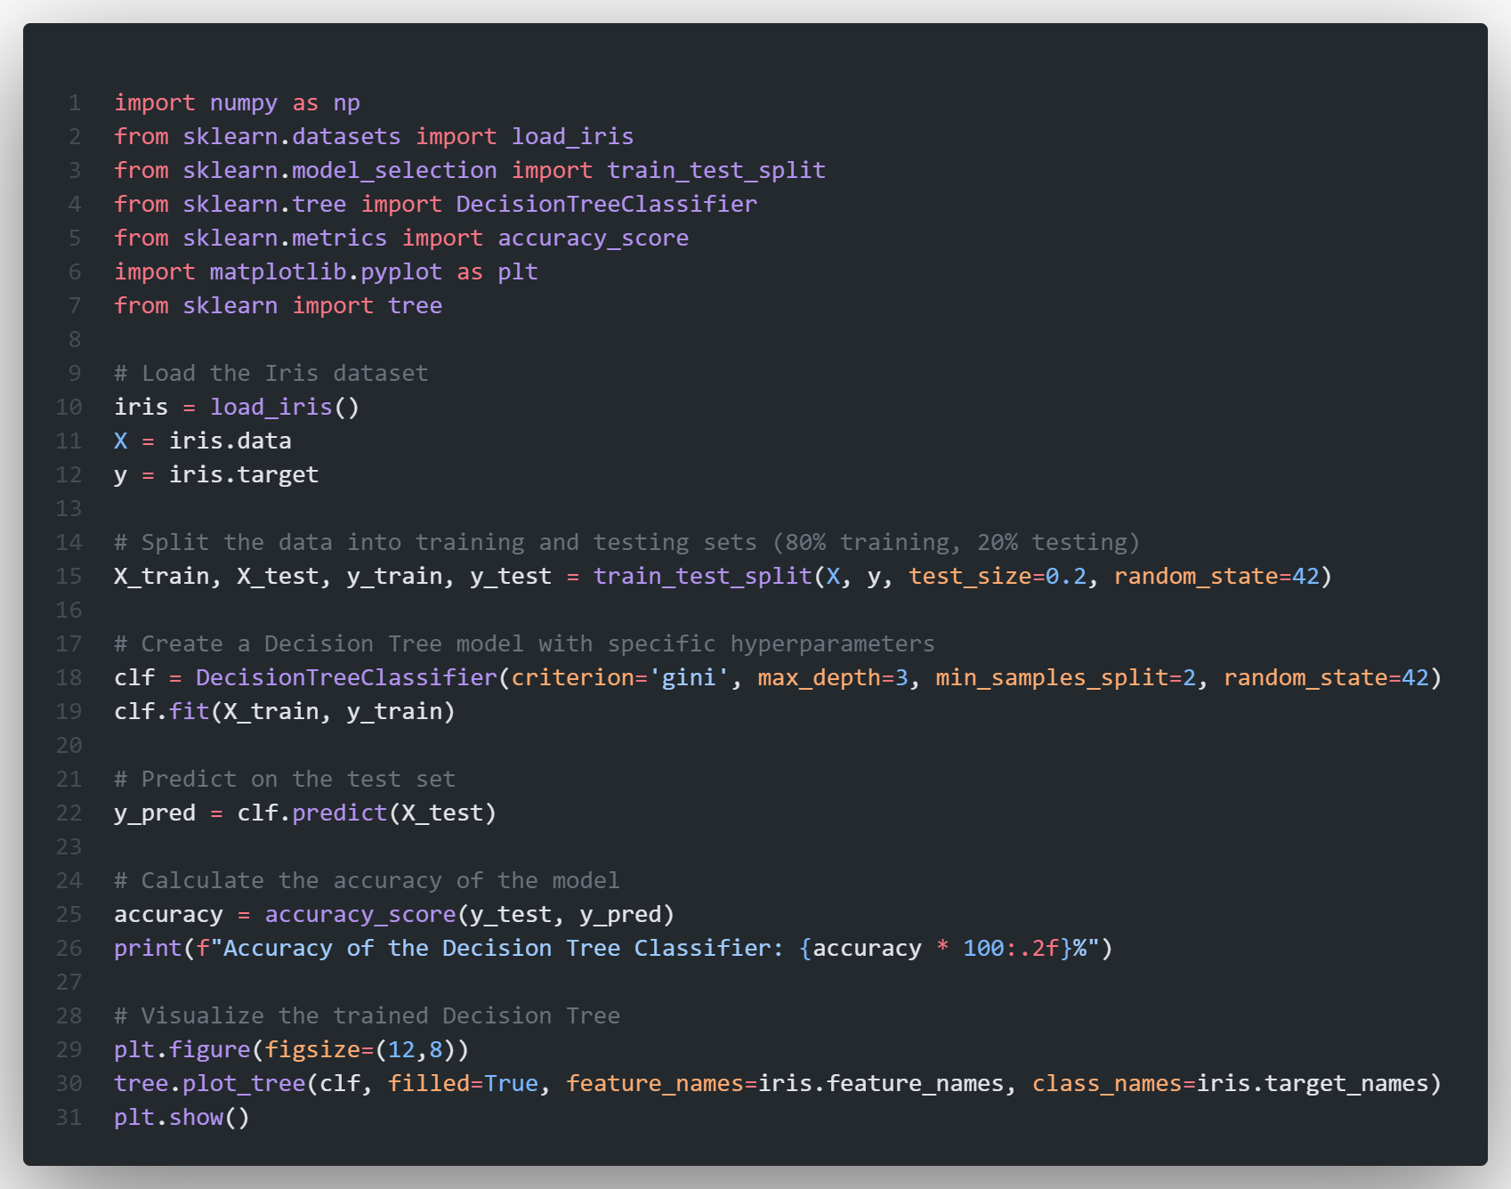Viewport: 1511px width, 1189px height.
Task: Click 'iris.data' on line 11
Action: [230, 441]
